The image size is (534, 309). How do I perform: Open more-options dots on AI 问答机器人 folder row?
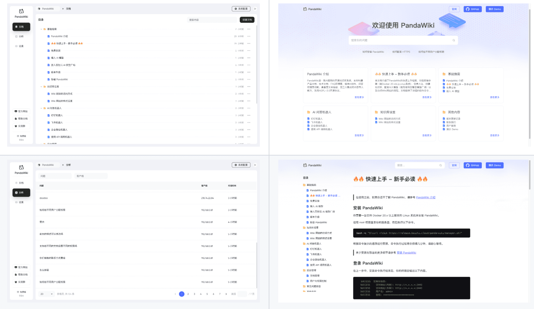click(249, 108)
